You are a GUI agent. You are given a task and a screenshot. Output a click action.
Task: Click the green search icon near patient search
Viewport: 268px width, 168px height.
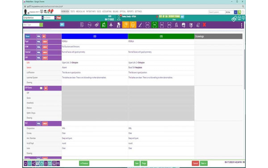239,12
